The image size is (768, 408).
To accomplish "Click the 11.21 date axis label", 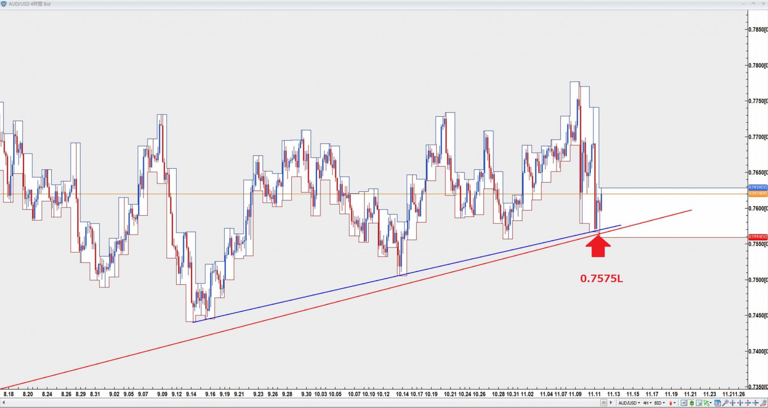I will 690,394.
